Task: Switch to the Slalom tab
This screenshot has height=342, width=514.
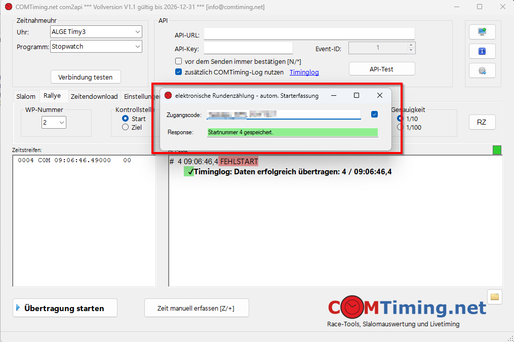Action: tap(26, 96)
